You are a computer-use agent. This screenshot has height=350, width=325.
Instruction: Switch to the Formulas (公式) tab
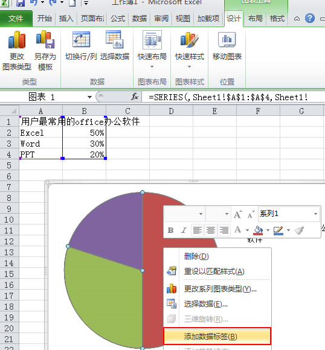click(x=118, y=19)
